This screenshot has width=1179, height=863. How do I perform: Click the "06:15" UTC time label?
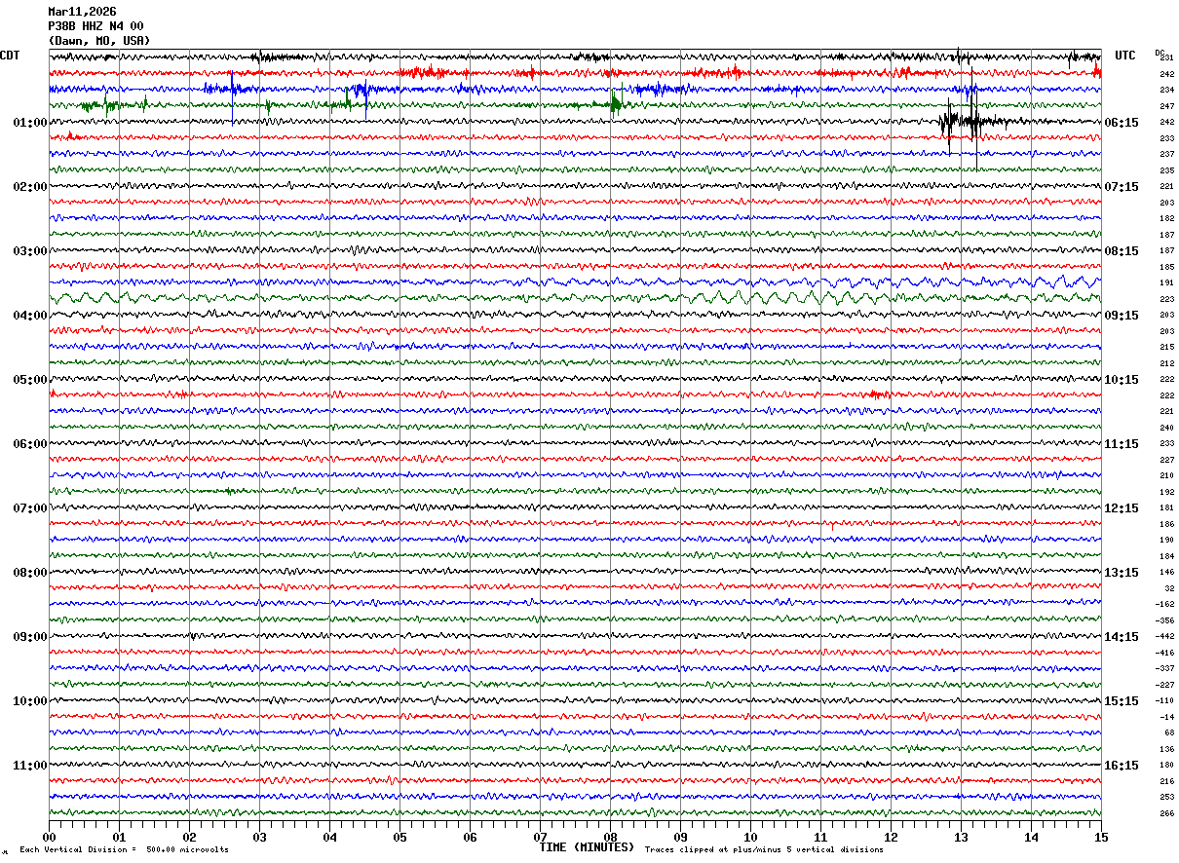(x=1122, y=123)
